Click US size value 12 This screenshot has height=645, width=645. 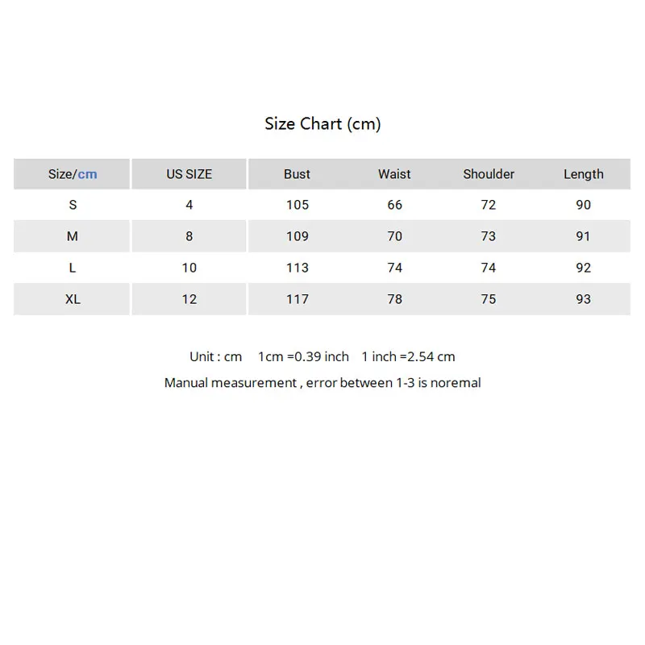click(x=189, y=299)
